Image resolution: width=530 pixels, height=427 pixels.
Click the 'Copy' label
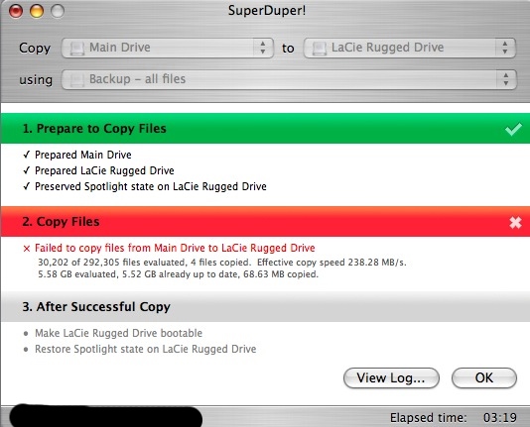(35, 48)
